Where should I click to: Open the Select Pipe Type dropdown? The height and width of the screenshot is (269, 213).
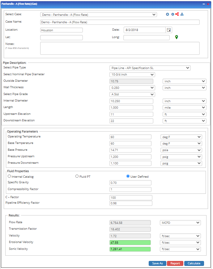point(150,68)
